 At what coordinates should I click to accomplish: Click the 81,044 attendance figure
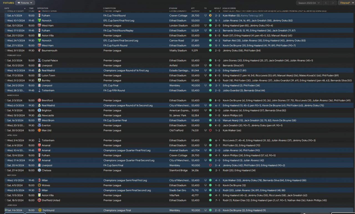(x=195, y=71)
